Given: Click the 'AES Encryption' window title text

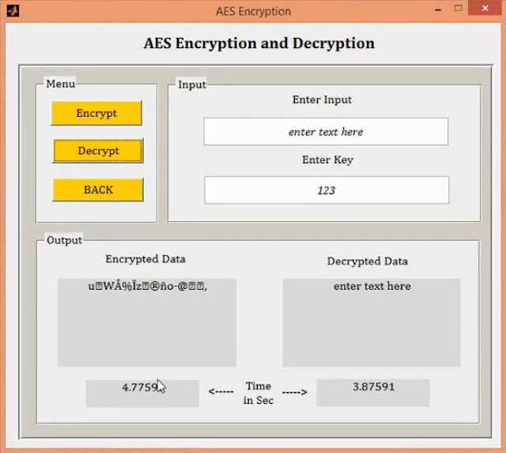Looking at the screenshot, I should click(253, 11).
